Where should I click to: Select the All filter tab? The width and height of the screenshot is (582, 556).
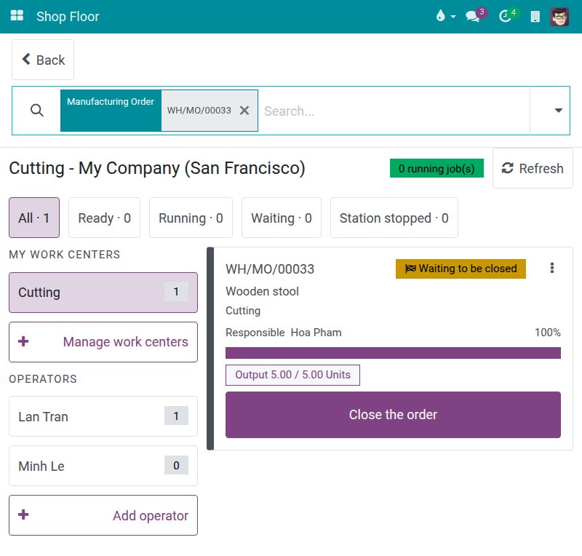[34, 218]
